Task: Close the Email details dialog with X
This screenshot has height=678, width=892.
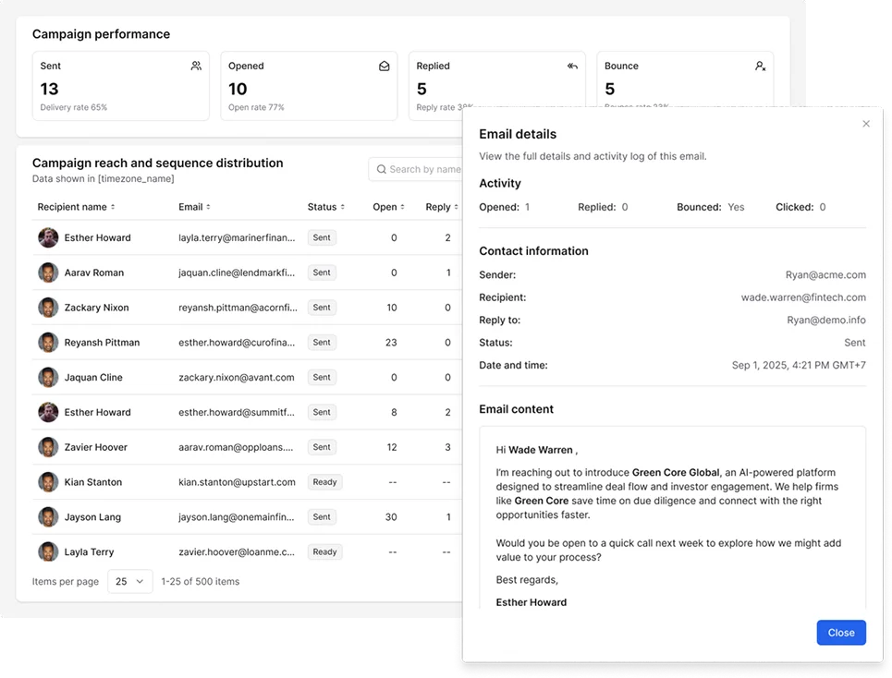Action: pyautogui.click(x=866, y=124)
